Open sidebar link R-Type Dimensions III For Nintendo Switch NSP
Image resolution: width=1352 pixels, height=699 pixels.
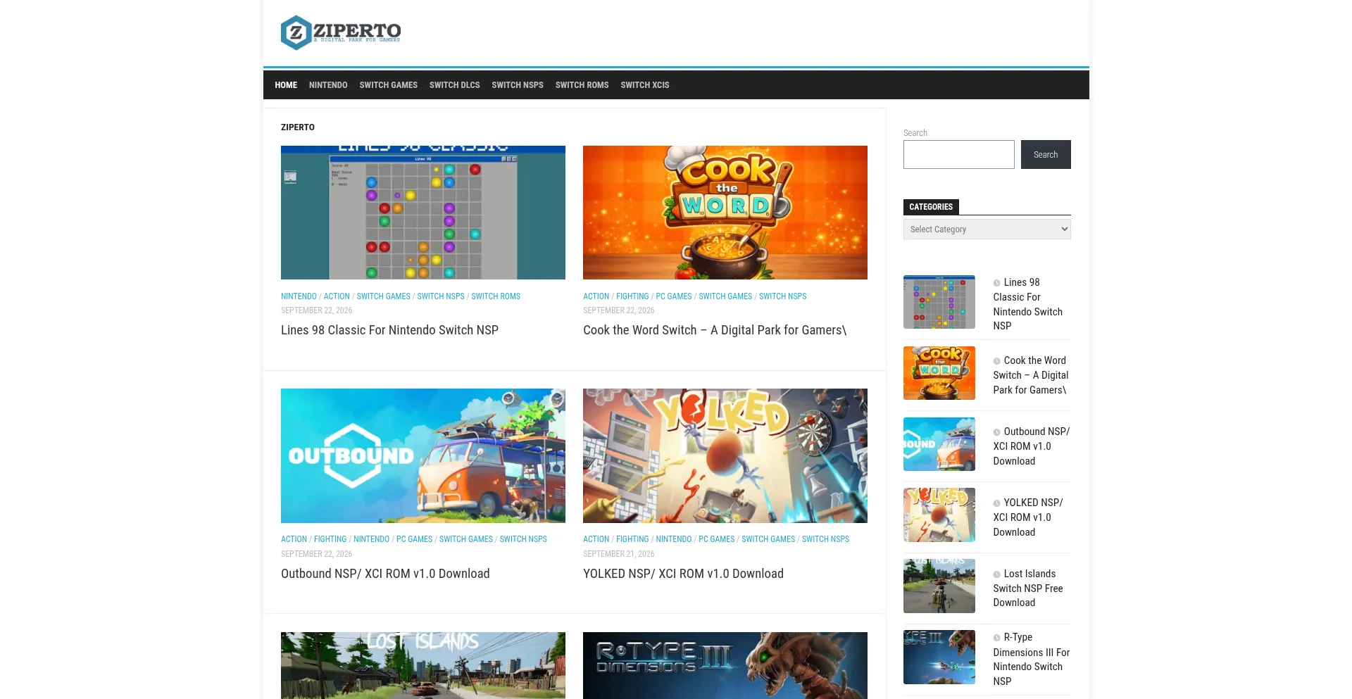pyautogui.click(x=1032, y=659)
